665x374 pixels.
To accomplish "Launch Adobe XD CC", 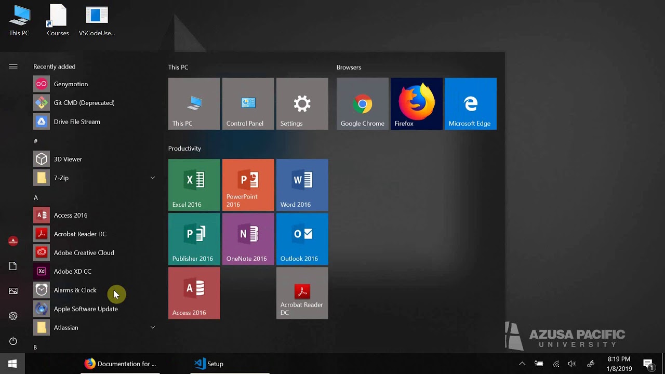I will (x=95, y=271).
